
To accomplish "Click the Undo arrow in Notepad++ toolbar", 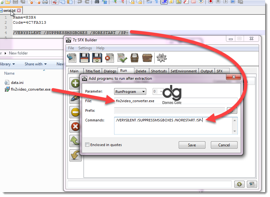I will (x=80, y=2).
